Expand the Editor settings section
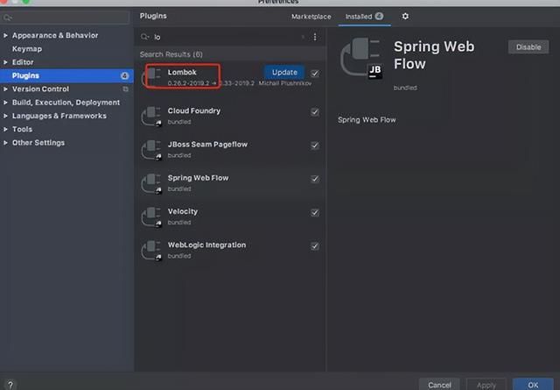 point(6,62)
